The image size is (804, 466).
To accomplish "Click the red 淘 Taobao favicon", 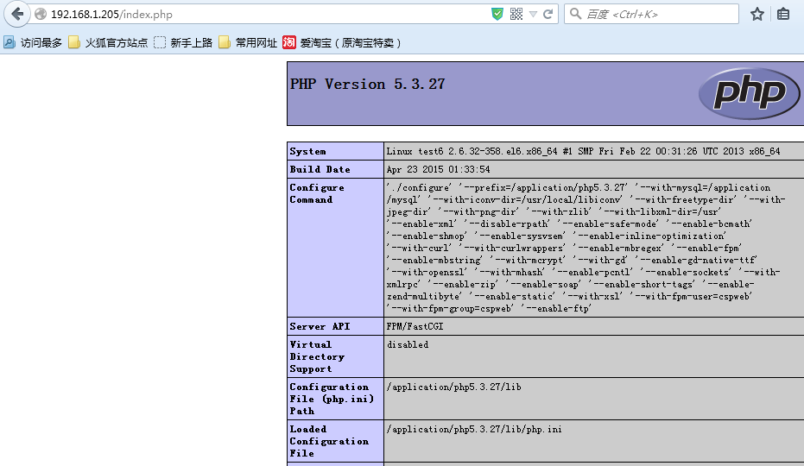I will click(x=289, y=42).
